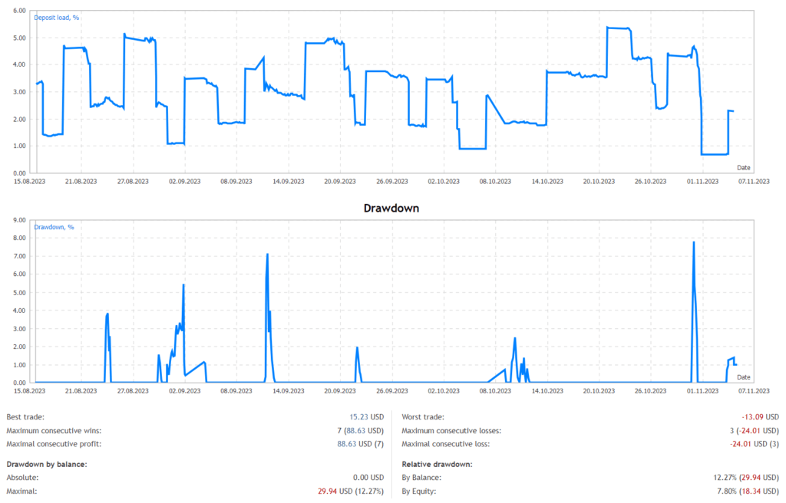Screen dimensions: 786x503
Task: Click the Drawdown, % chart label
Action: point(54,227)
